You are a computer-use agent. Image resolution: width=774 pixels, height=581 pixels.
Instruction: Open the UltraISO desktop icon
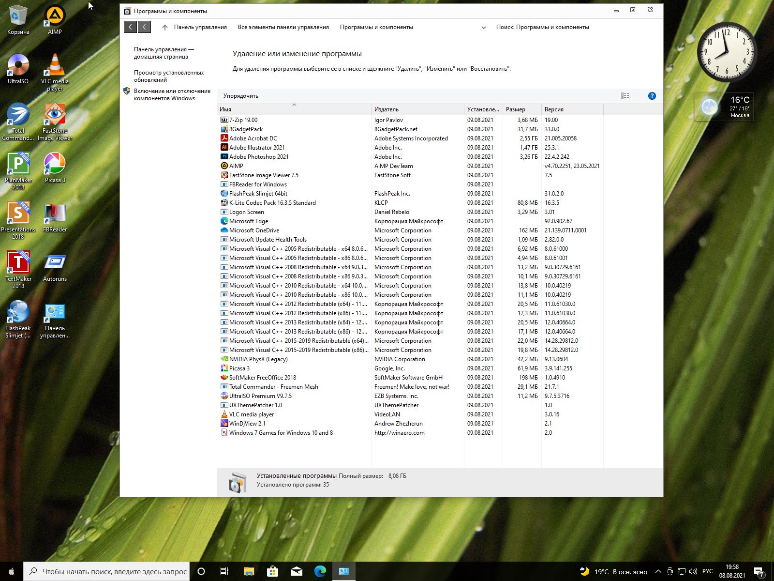(x=18, y=69)
